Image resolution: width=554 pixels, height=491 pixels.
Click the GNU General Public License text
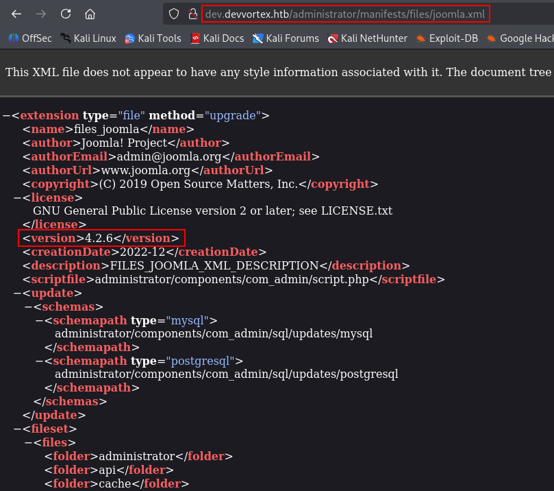[x=212, y=211]
